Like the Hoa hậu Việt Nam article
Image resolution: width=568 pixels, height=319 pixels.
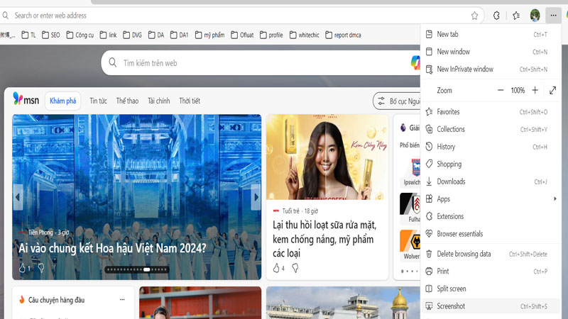(x=23, y=268)
